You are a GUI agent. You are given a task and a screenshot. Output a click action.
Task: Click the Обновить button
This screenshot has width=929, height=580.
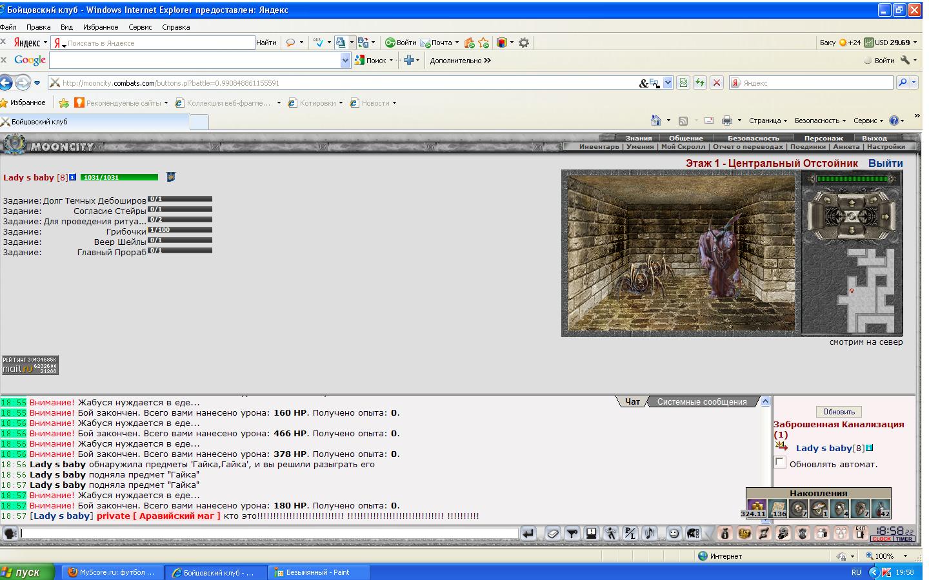[839, 412]
